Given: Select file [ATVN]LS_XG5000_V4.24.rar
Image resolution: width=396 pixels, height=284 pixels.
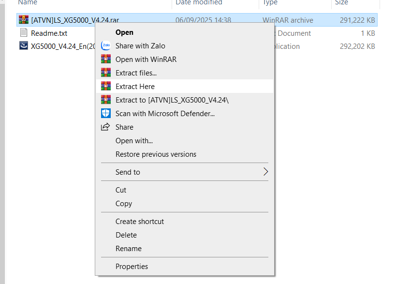Looking at the screenshot, I should coord(75,20).
